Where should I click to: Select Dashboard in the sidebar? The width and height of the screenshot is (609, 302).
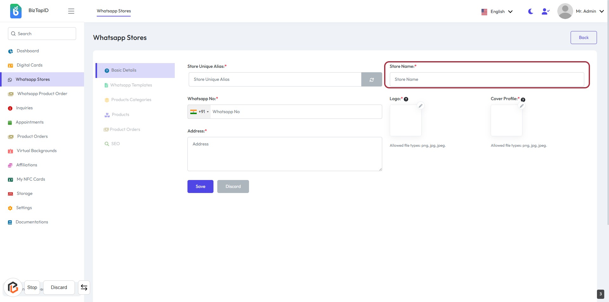coord(28,51)
